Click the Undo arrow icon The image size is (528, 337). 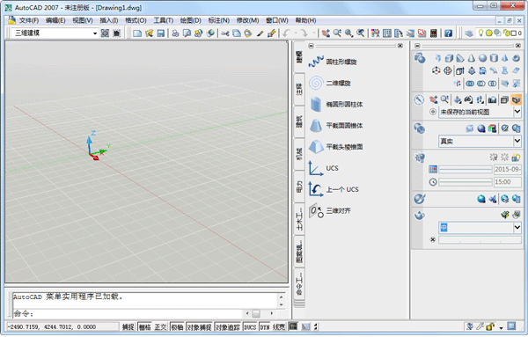(287, 33)
